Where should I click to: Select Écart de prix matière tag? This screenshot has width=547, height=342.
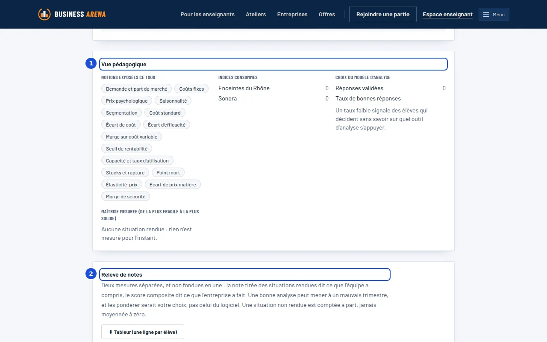point(173,185)
